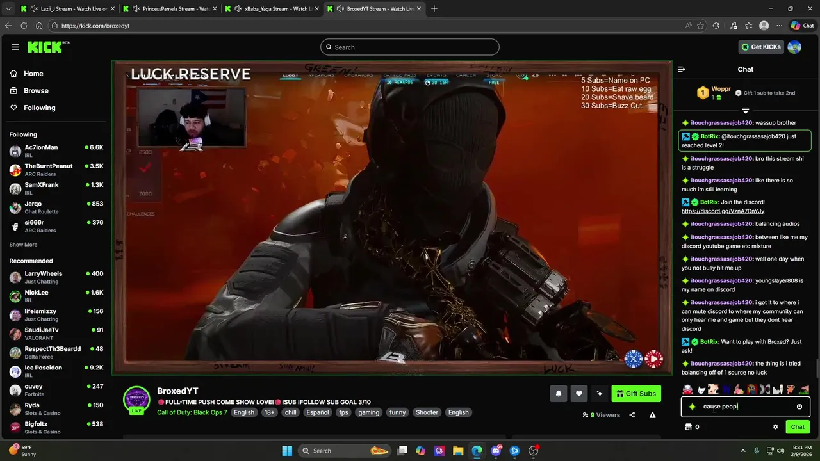Image resolution: width=820 pixels, height=461 pixels.
Task: Open Discord from taskbar
Action: tap(496, 451)
